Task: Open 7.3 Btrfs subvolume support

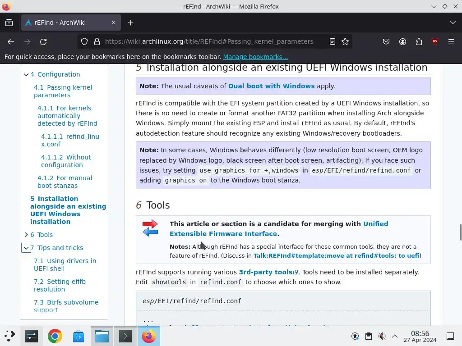Action: pyautogui.click(x=66, y=306)
